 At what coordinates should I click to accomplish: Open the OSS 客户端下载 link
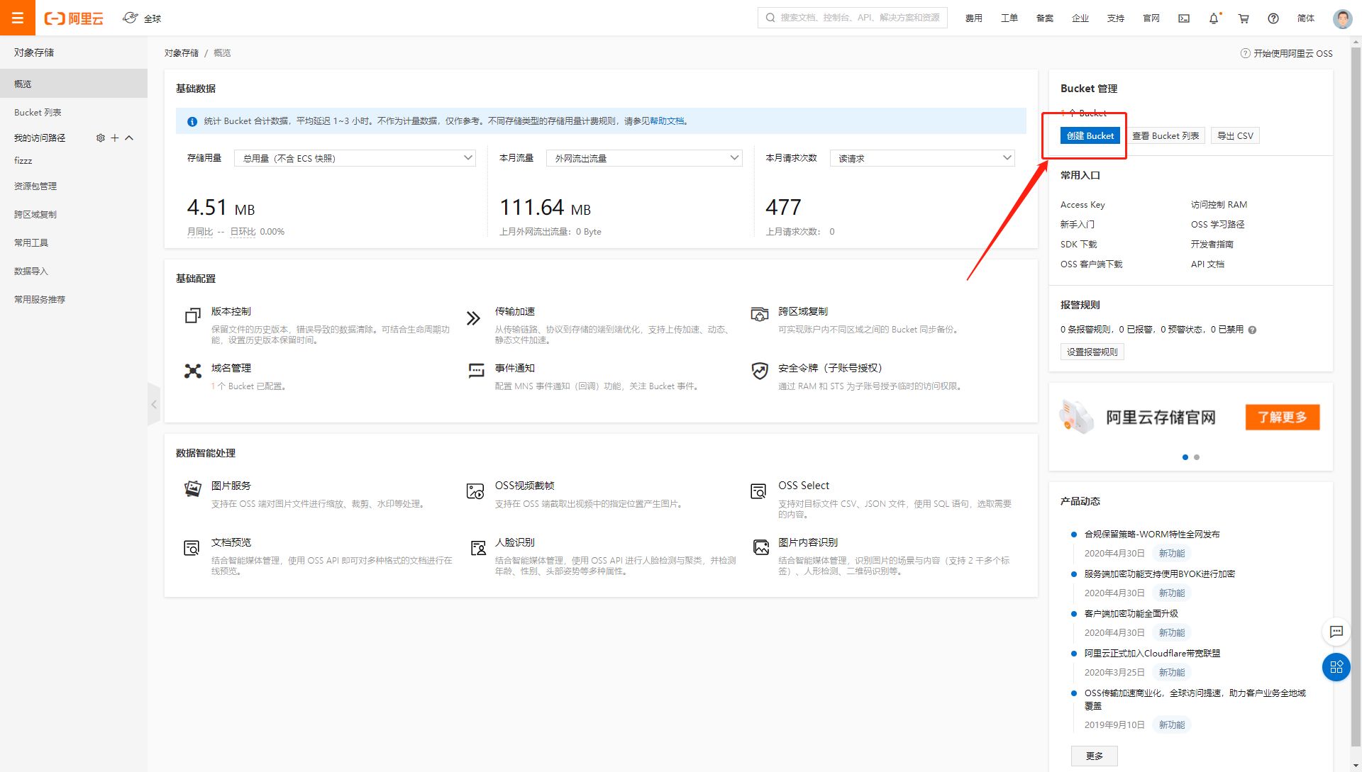[1091, 264]
